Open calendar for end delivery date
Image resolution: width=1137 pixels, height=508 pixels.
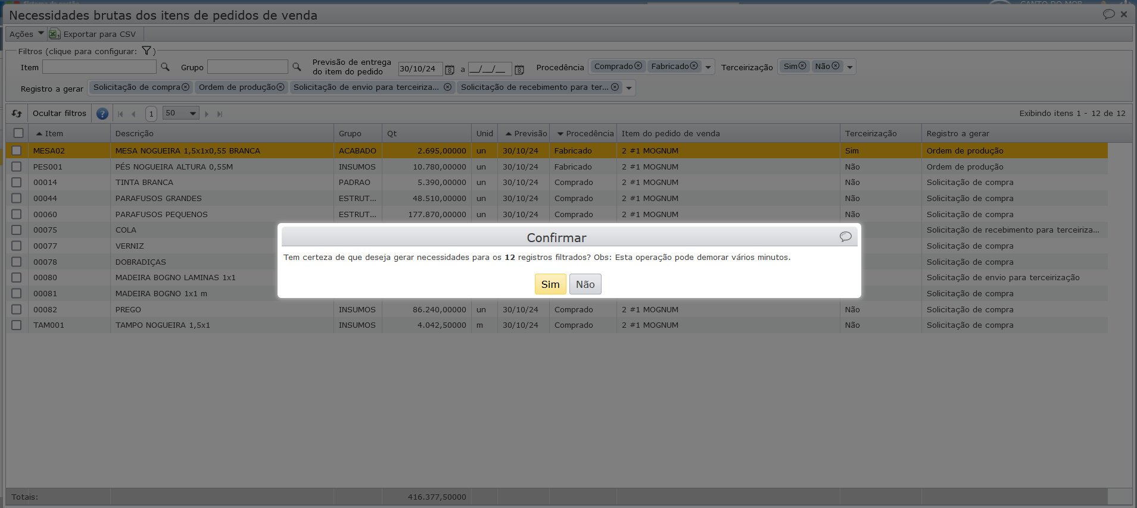519,70
